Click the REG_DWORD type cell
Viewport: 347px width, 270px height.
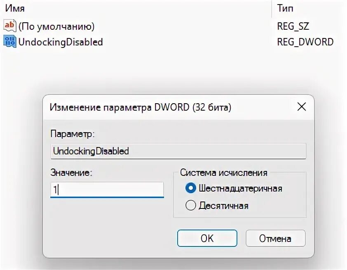(305, 42)
